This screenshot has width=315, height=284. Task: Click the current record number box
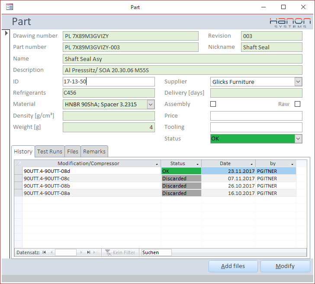pyautogui.click(x=66, y=252)
